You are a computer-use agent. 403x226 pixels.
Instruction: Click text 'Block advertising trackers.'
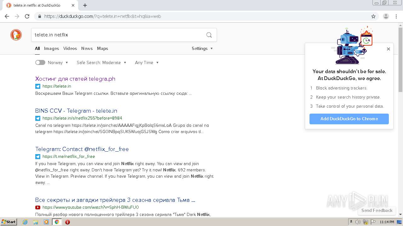click(x=342, y=88)
